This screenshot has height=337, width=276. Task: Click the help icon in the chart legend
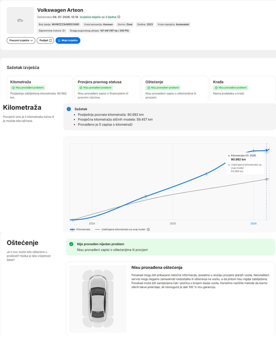click(148, 230)
